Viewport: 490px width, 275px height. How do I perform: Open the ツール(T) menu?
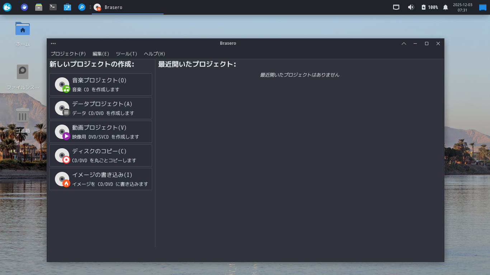coord(127,54)
